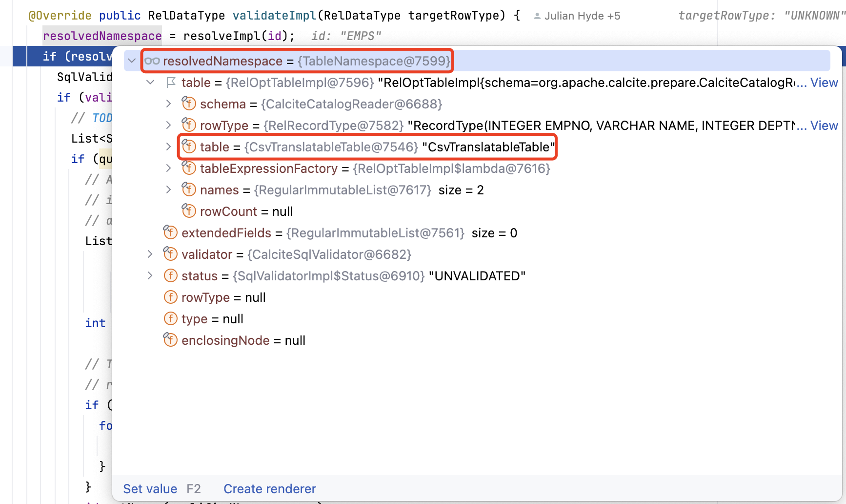Open View link for RelOptTableImpl value
Image resolution: width=846 pixels, height=504 pixels.
click(824, 83)
